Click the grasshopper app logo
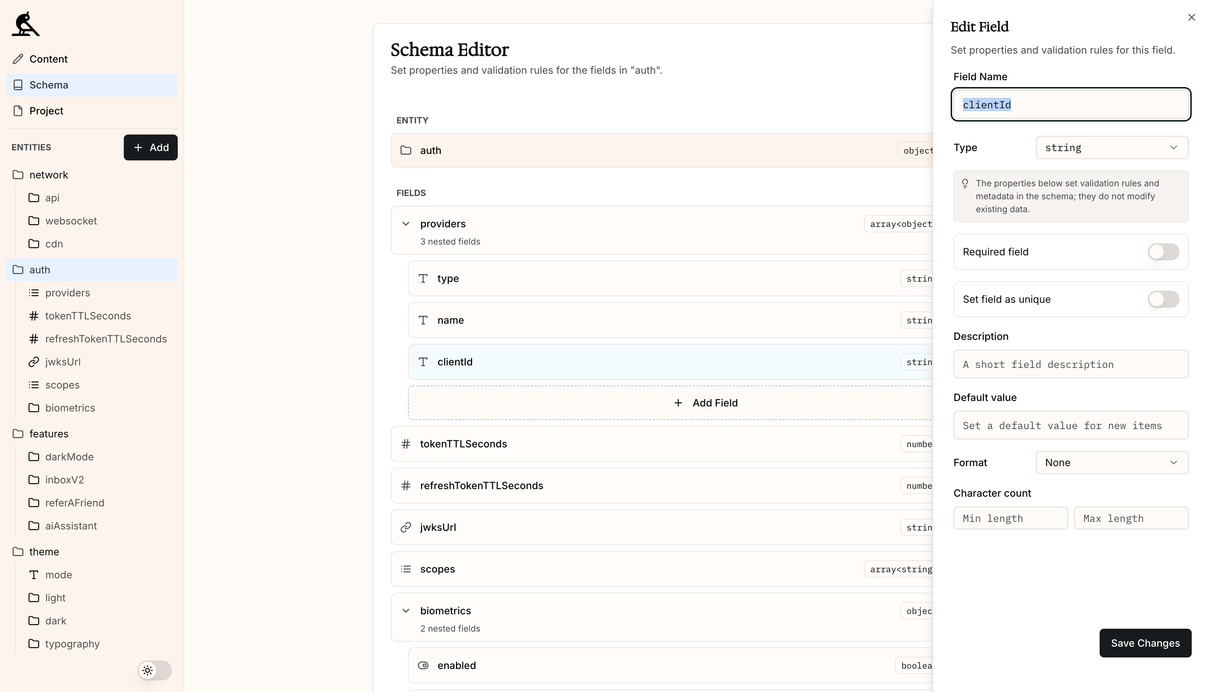Screen dimensions: 1209x692 click(x=25, y=24)
